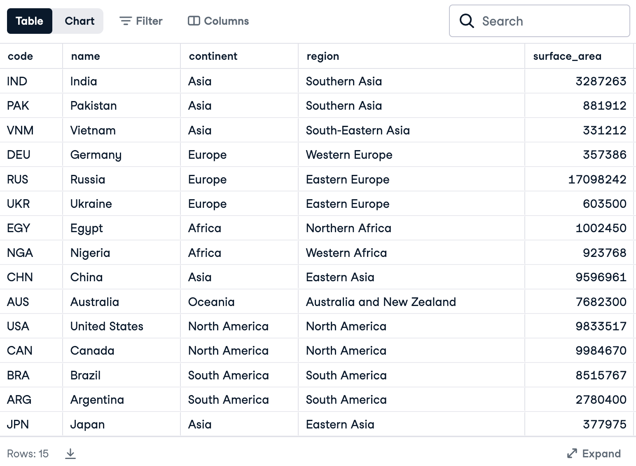Sort by the name column header
The image size is (636, 466).
pyautogui.click(x=86, y=56)
